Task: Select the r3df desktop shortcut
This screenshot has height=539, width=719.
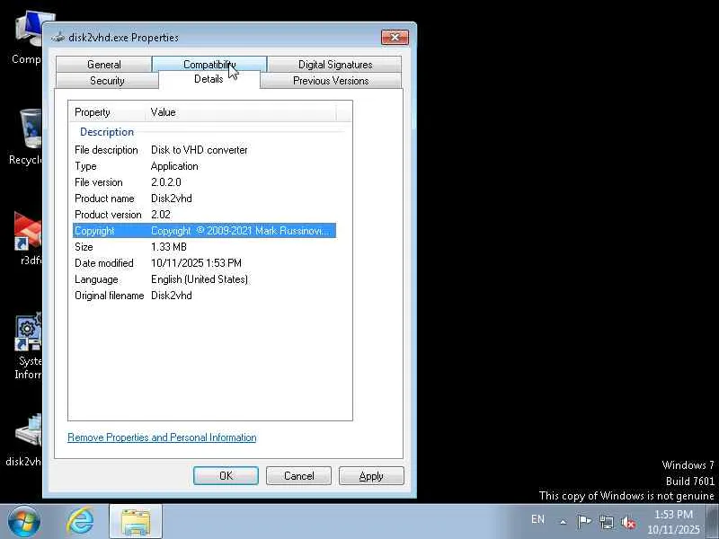Action: [x=29, y=238]
